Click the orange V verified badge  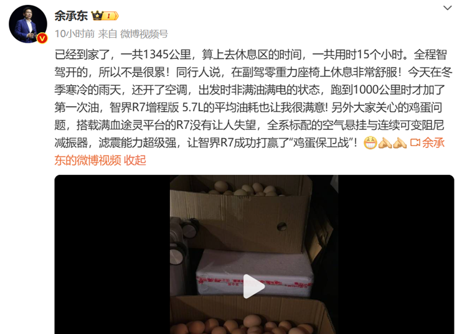pos(42,39)
